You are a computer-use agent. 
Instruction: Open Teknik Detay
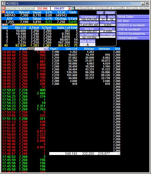(x=133, y=17)
